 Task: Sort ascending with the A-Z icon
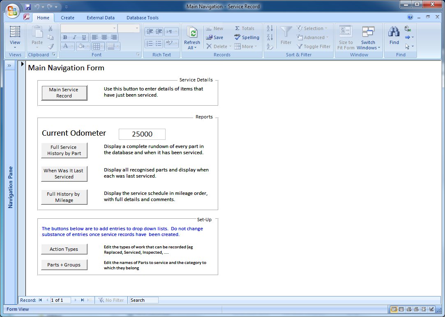pos(270,28)
